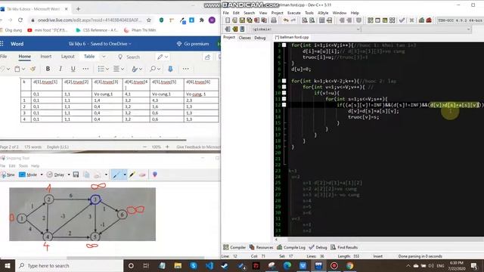This screenshot has width=484, height=272.
Task: Select the eraser in Snipping Tool
Action: pyautogui.click(x=142, y=175)
